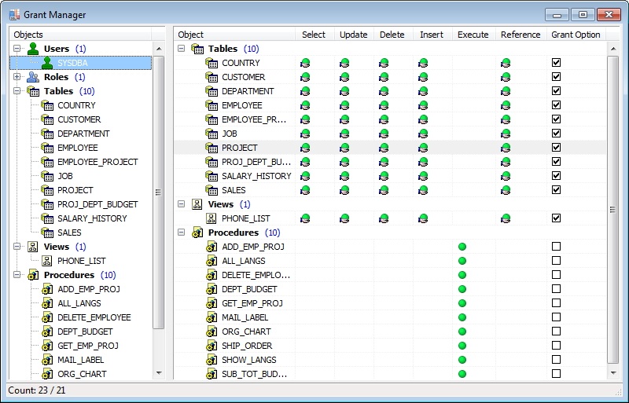This screenshot has width=629, height=403.
Task: Click the Insert grant icon for SALES row
Action: (x=423, y=190)
